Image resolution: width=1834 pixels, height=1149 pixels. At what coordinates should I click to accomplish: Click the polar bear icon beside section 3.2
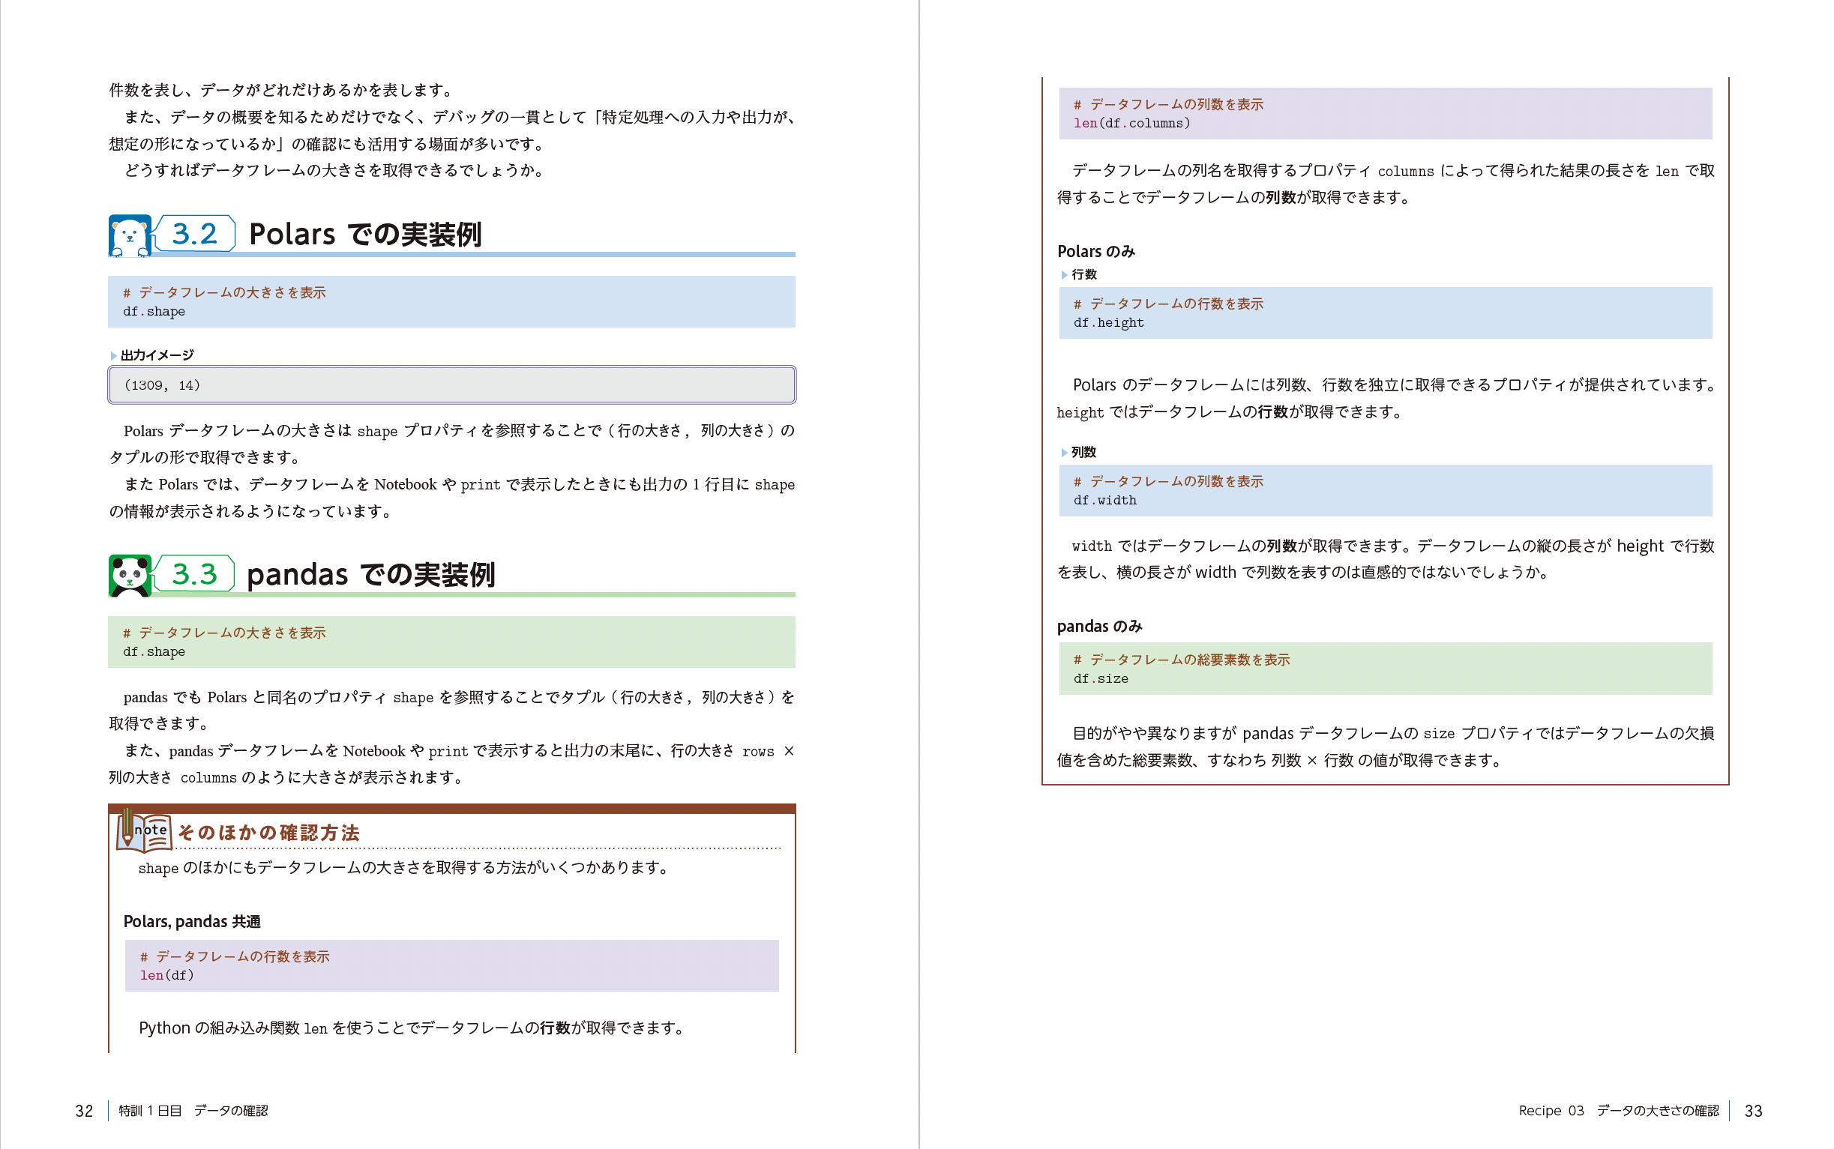tap(130, 236)
